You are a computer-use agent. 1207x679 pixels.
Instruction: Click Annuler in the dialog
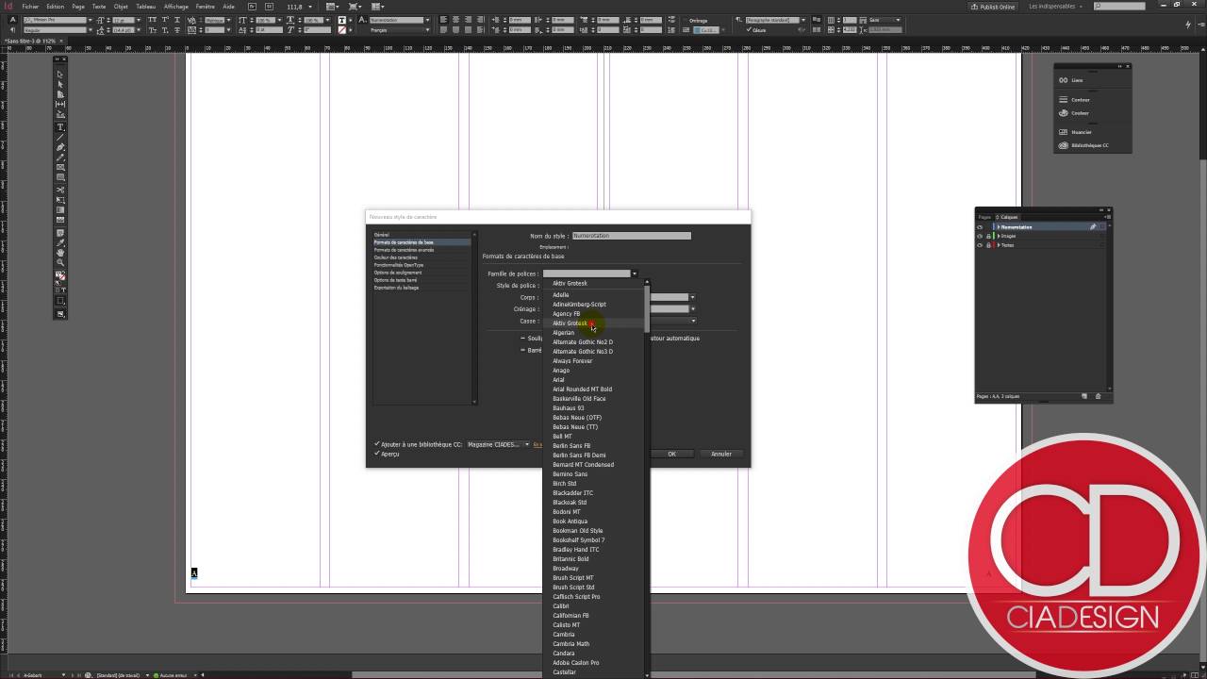721,454
